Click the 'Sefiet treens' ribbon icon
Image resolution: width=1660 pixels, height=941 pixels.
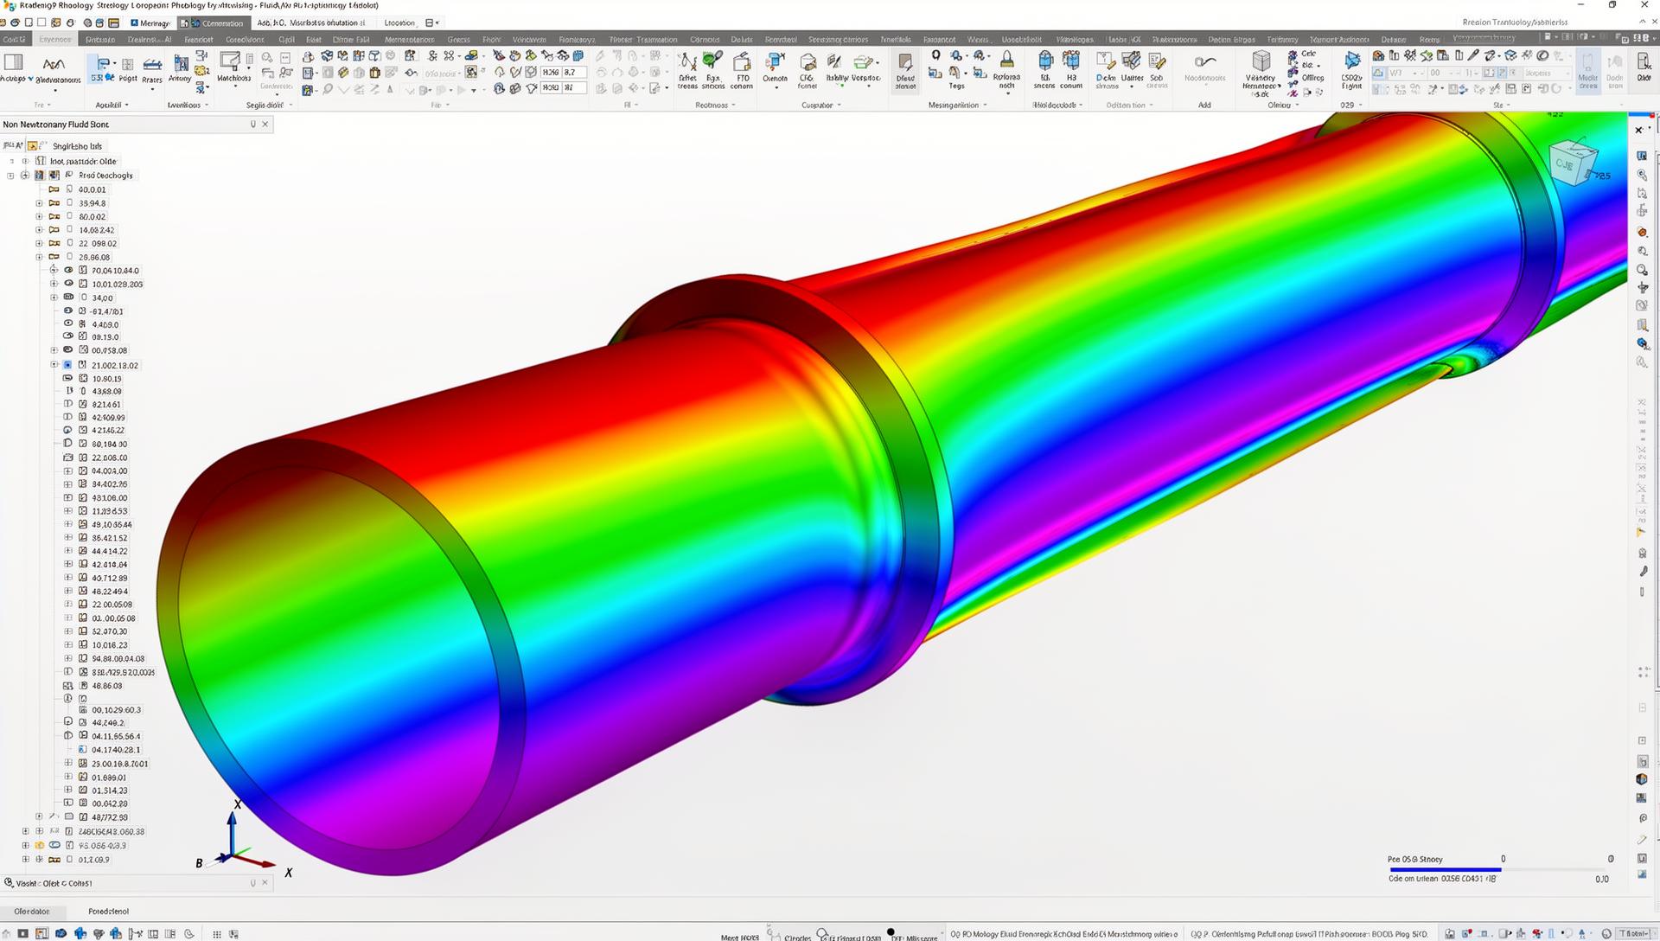[x=687, y=61]
